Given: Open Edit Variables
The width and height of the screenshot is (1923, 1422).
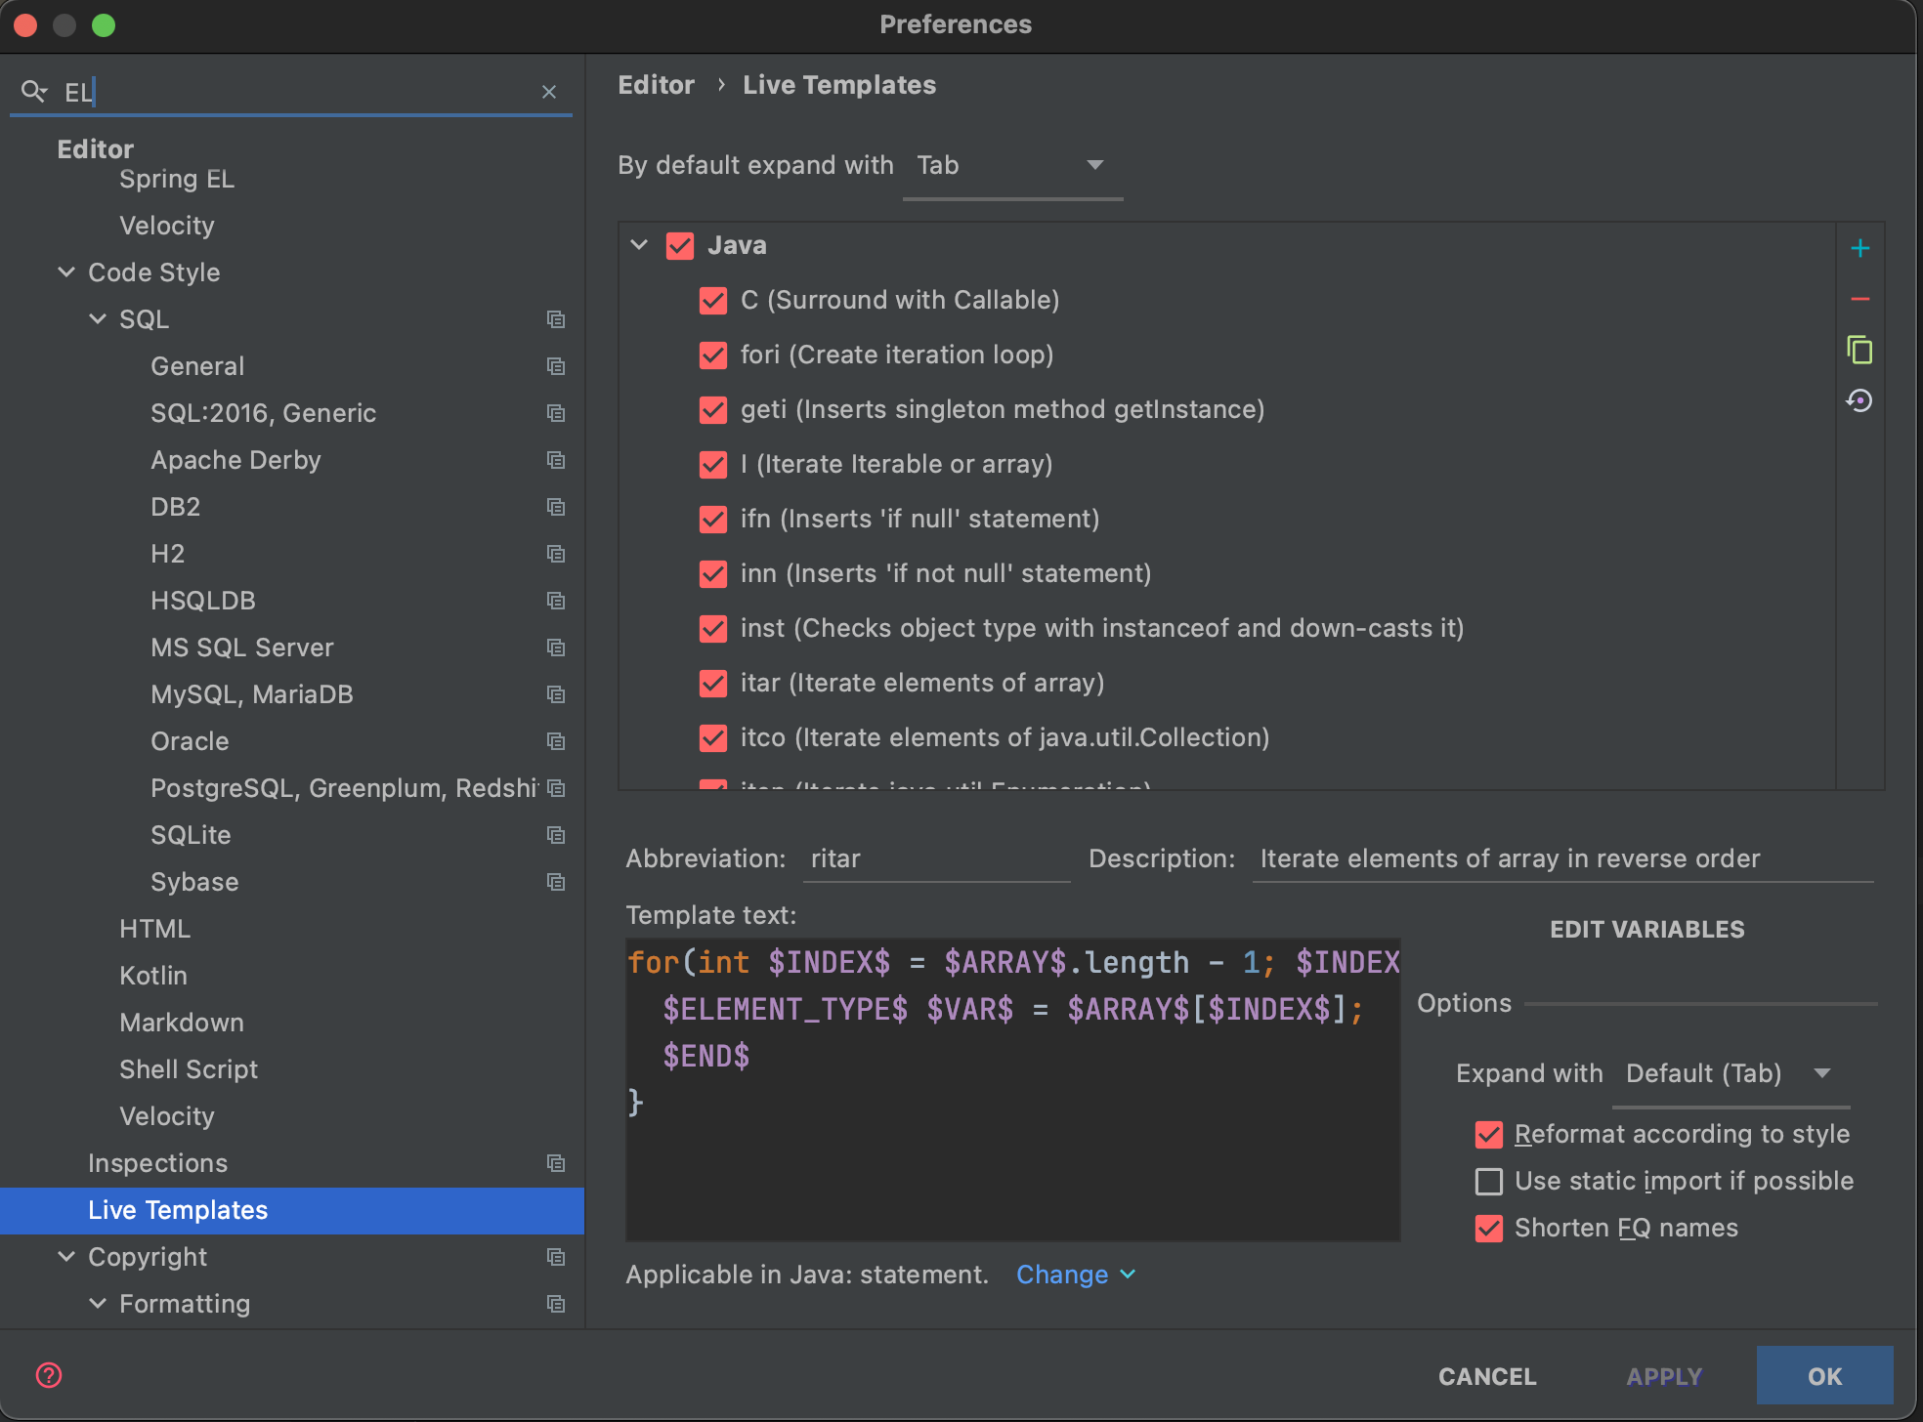Looking at the screenshot, I should (1646, 929).
